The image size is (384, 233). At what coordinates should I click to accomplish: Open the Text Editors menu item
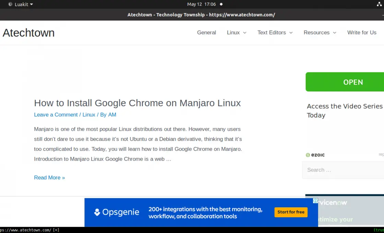[272, 33]
